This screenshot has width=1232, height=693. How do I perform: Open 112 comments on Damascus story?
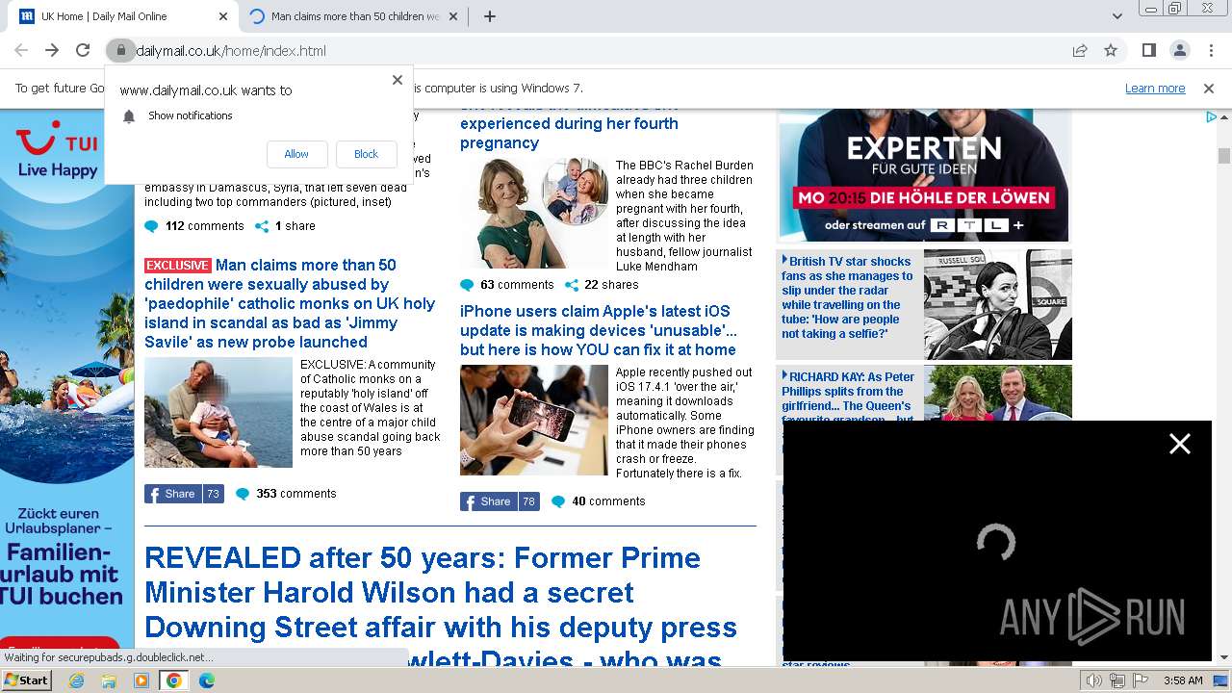pos(194,226)
